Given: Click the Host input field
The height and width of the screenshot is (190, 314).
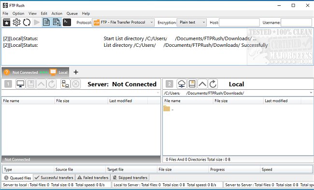Looking at the screenshot, I should click(239, 22).
